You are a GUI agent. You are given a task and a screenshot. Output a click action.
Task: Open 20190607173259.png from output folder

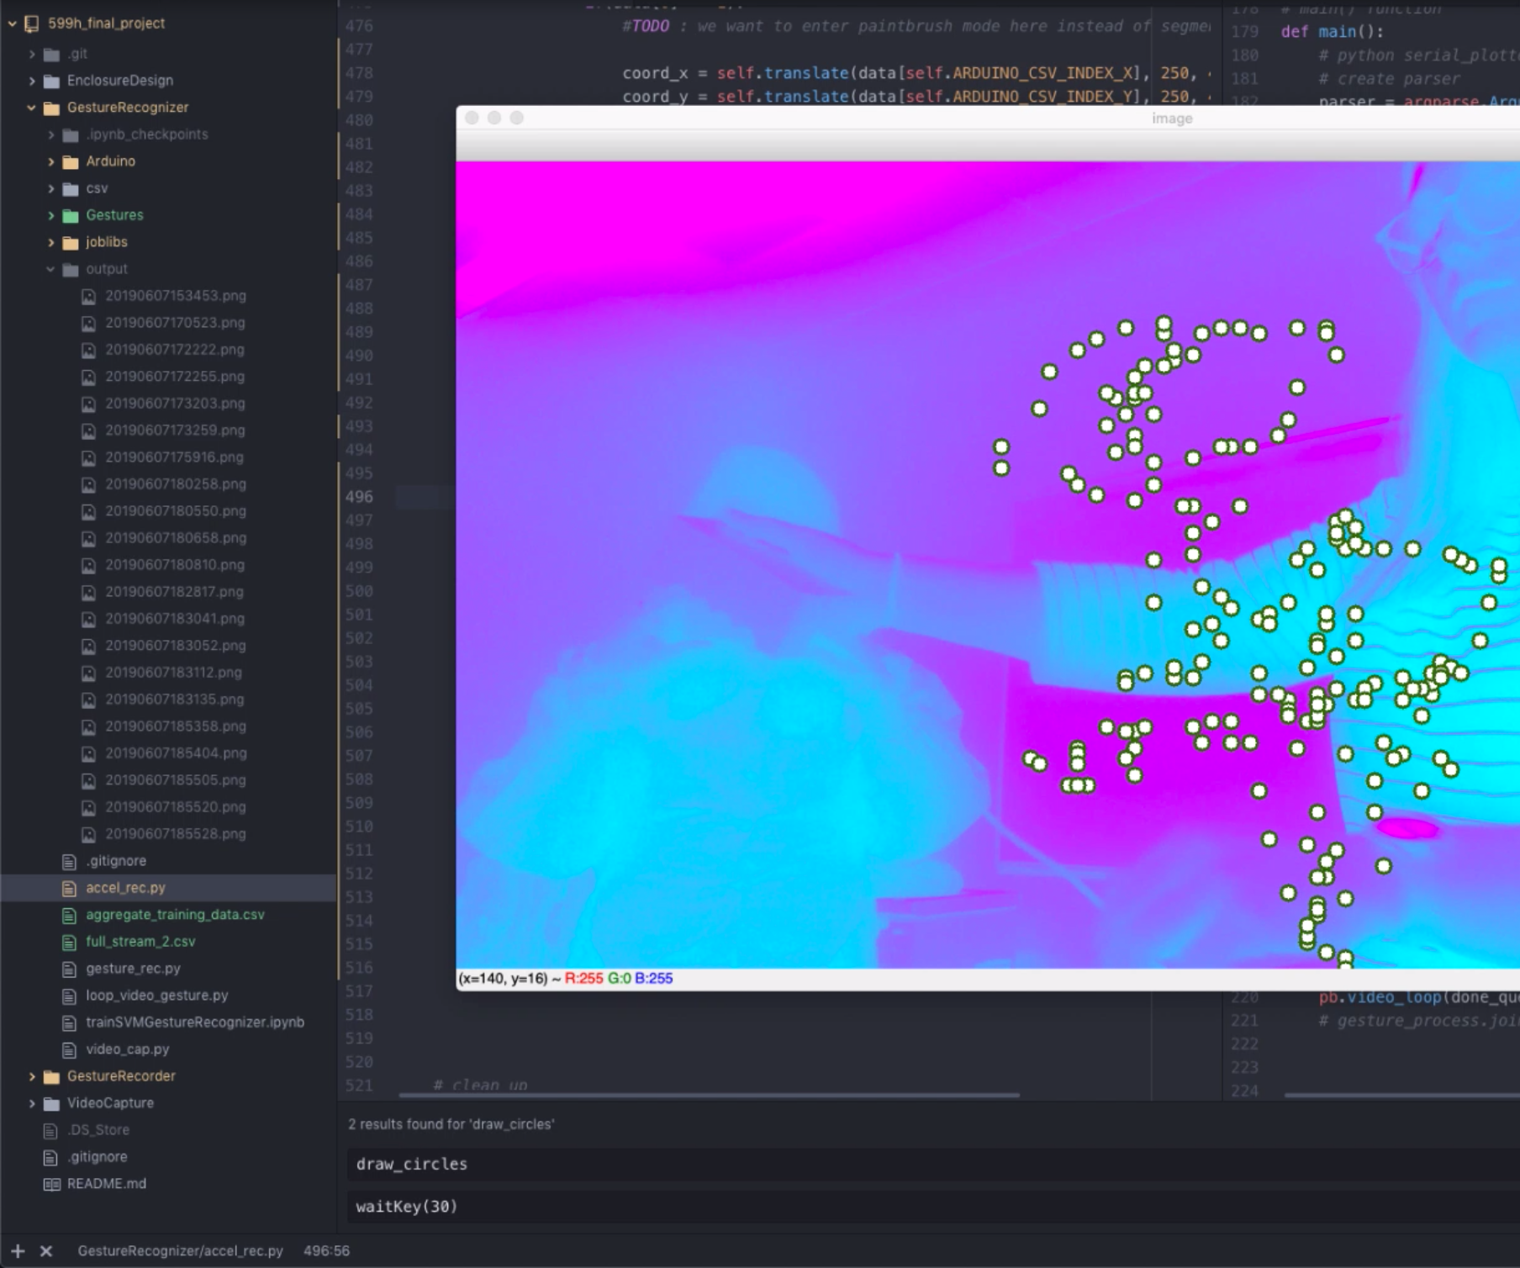click(x=175, y=431)
